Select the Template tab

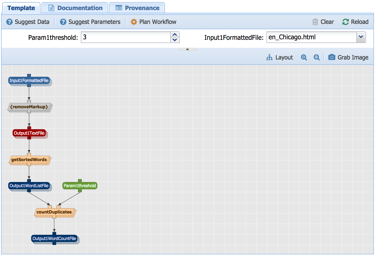click(21, 8)
